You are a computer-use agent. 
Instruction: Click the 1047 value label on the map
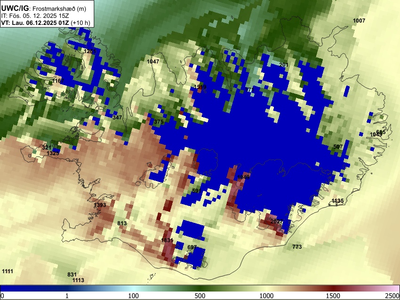point(153,62)
